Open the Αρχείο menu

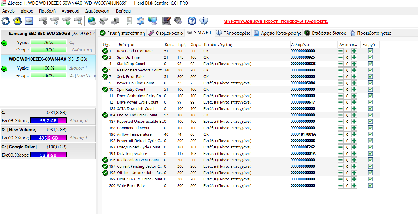click(8, 11)
